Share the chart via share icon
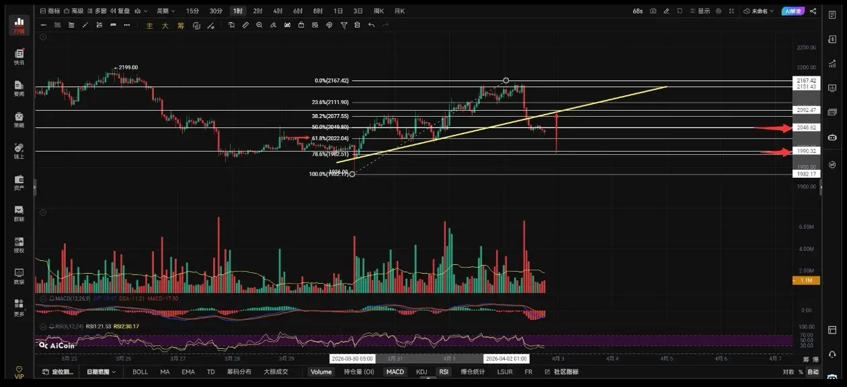847x387 pixels. tap(813, 11)
